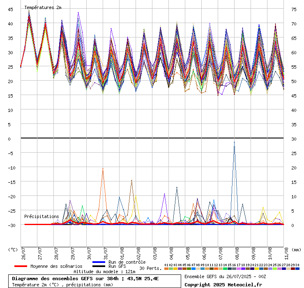Image resolution: width=304 pixels, height=288 pixels.
Task: Click the 31/07 date label on x-axis
Action: point(106,253)
